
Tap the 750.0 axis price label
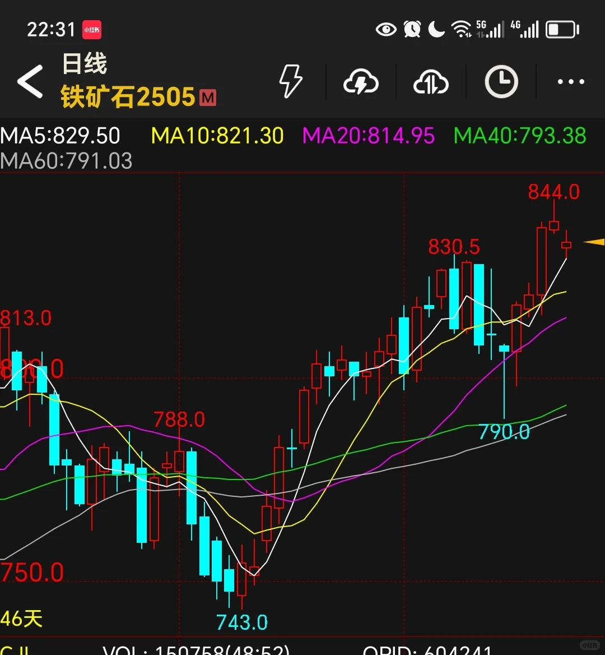pyautogui.click(x=32, y=572)
